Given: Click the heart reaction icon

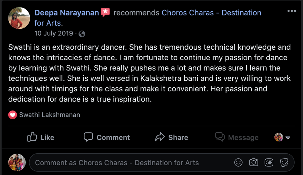Looking at the screenshot, I should 13,115.
